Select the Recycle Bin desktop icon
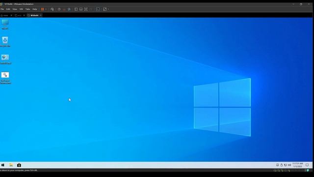The height and width of the screenshot is (177, 314). point(5,42)
